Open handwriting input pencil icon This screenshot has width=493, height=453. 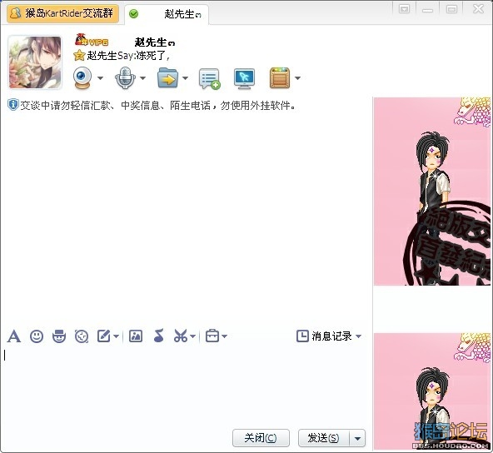click(x=104, y=336)
